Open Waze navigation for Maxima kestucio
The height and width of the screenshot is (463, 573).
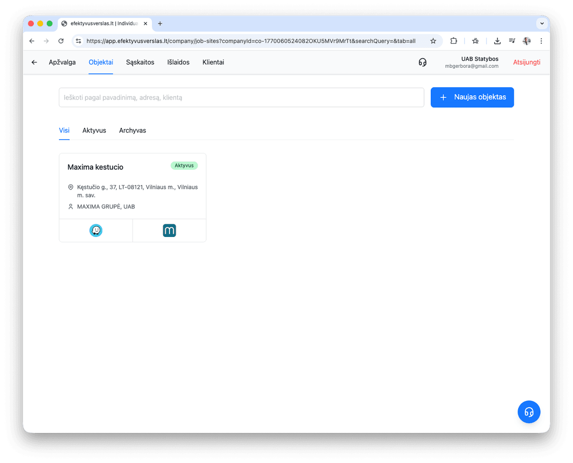coord(96,231)
